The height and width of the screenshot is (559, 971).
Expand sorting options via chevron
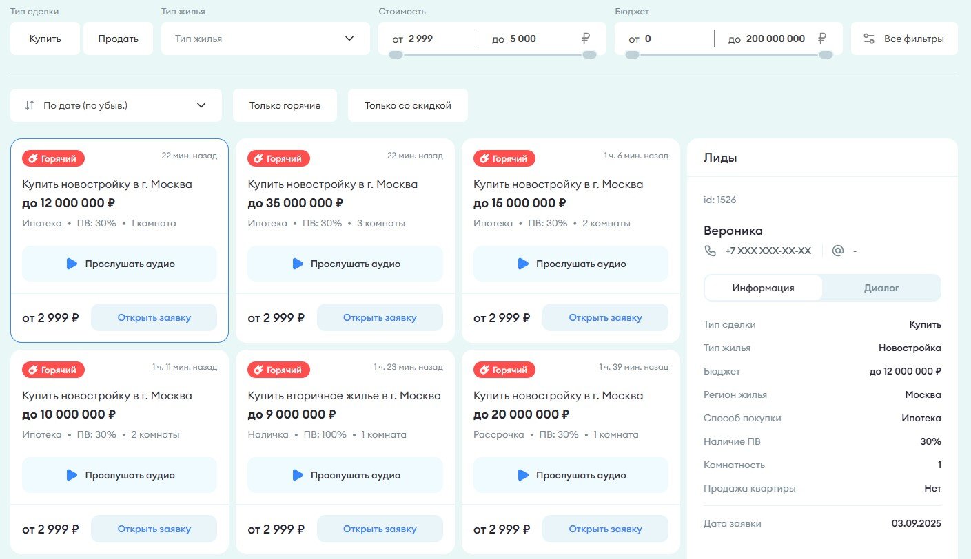coord(201,105)
